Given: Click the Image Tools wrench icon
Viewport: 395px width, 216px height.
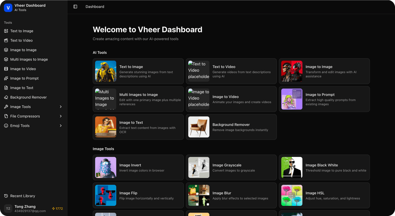Looking at the screenshot, I should pyautogui.click(x=6, y=107).
